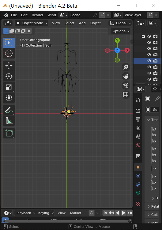
Task: Open the File menu
Action: tap(14, 15)
